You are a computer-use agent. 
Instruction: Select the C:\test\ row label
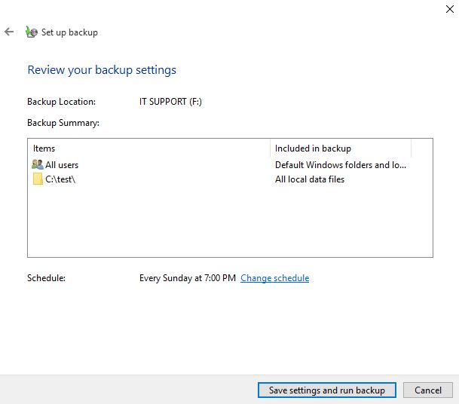point(60,179)
